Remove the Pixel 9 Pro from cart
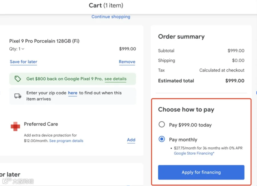The image size is (257, 186). pos(127,62)
